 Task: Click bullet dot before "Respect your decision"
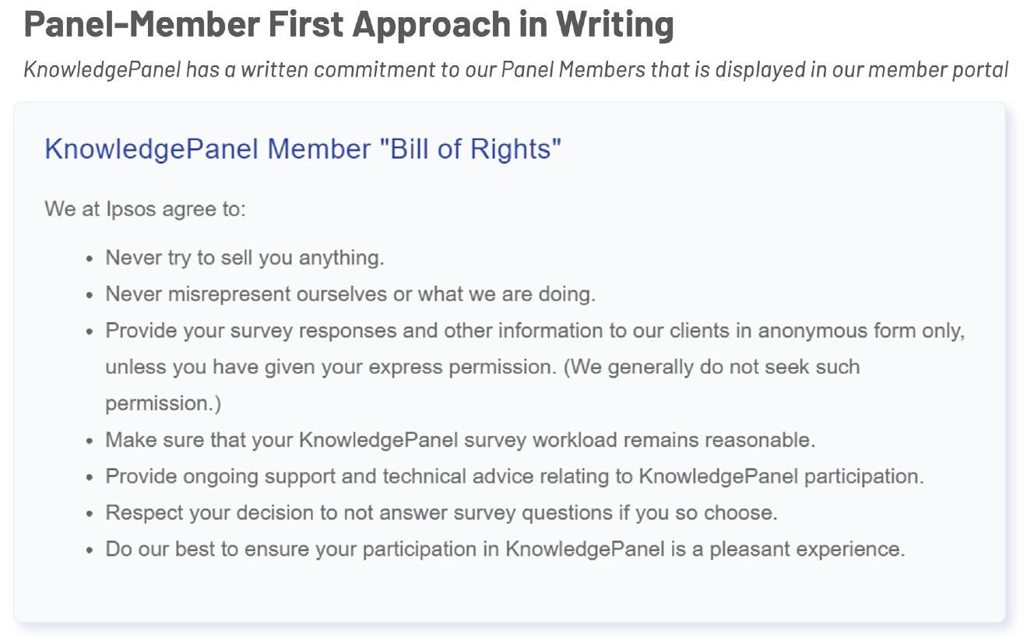90,514
